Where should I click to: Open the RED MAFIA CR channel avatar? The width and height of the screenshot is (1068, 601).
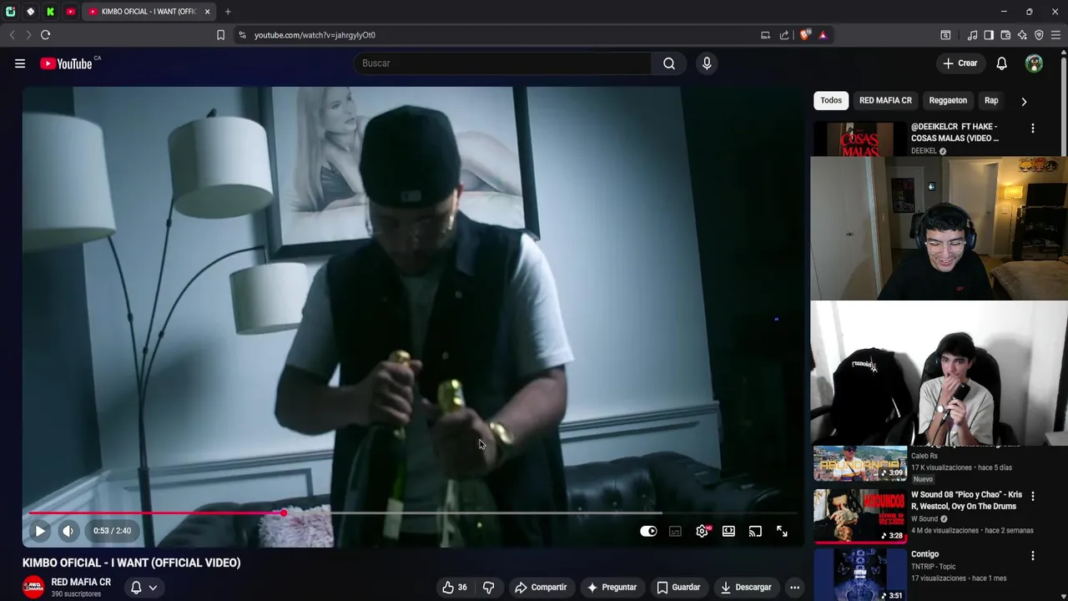[33, 588]
